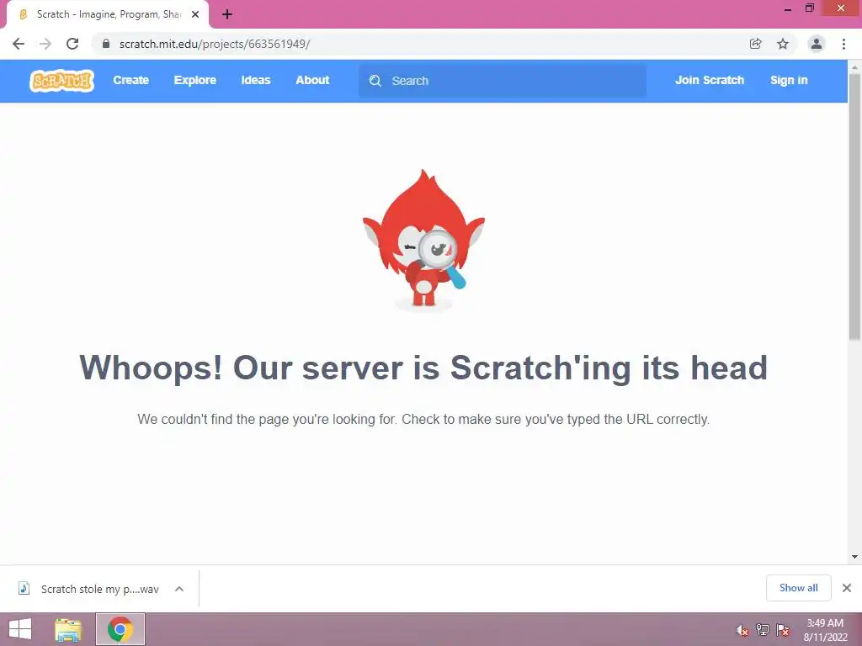Open the About page
The height and width of the screenshot is (646, 862).
[312, 80]
